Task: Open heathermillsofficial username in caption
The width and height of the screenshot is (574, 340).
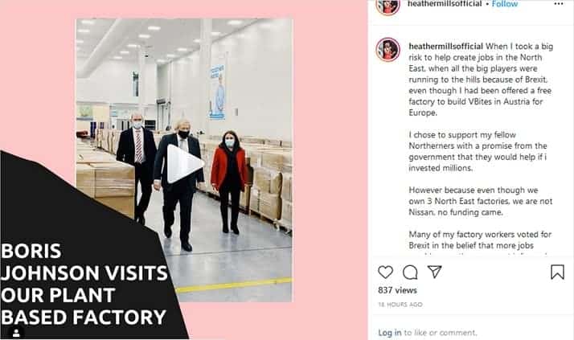Action: click(445, 47)
